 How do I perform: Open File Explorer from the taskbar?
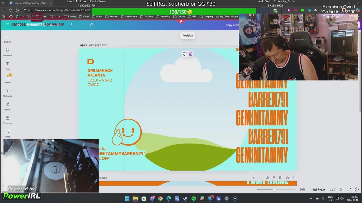pos(135,198)
